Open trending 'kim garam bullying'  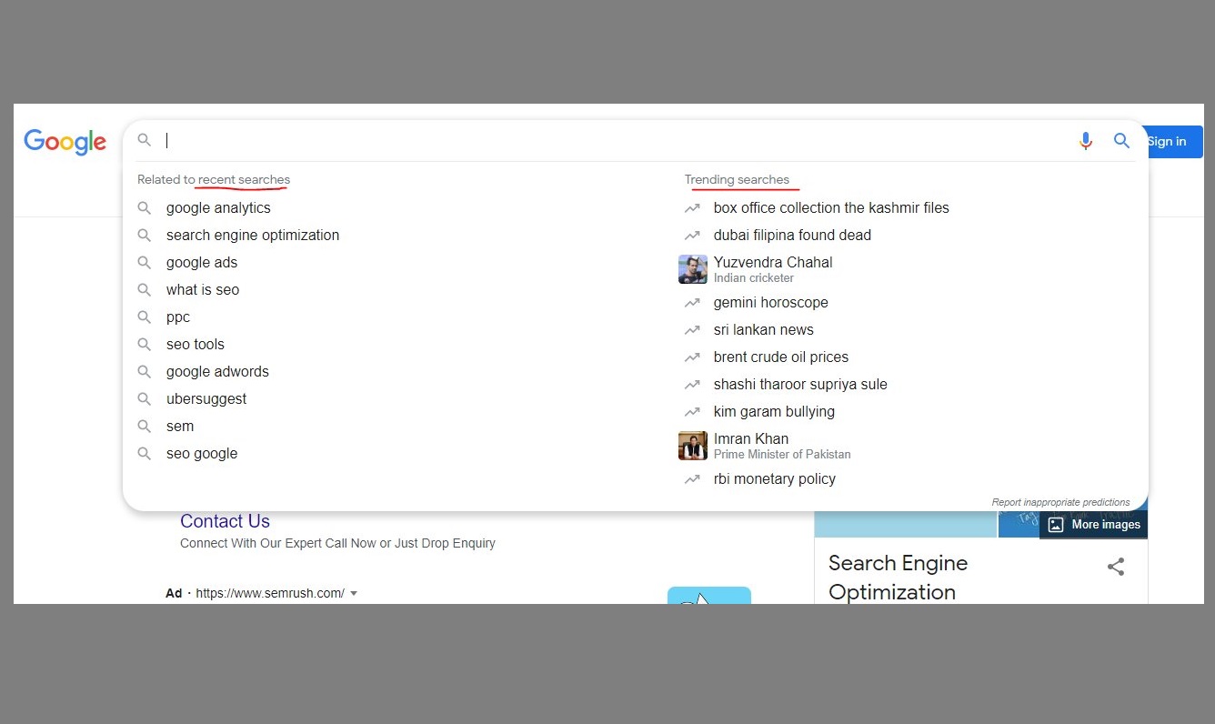coord(774,411)
